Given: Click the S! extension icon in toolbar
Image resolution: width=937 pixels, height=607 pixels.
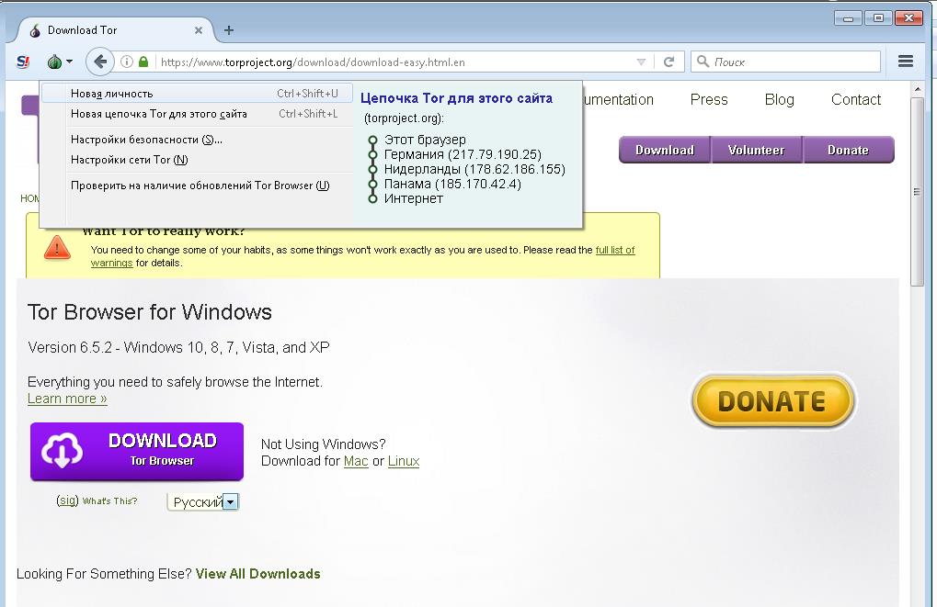Looking at the screenshot, I should 23,62.
